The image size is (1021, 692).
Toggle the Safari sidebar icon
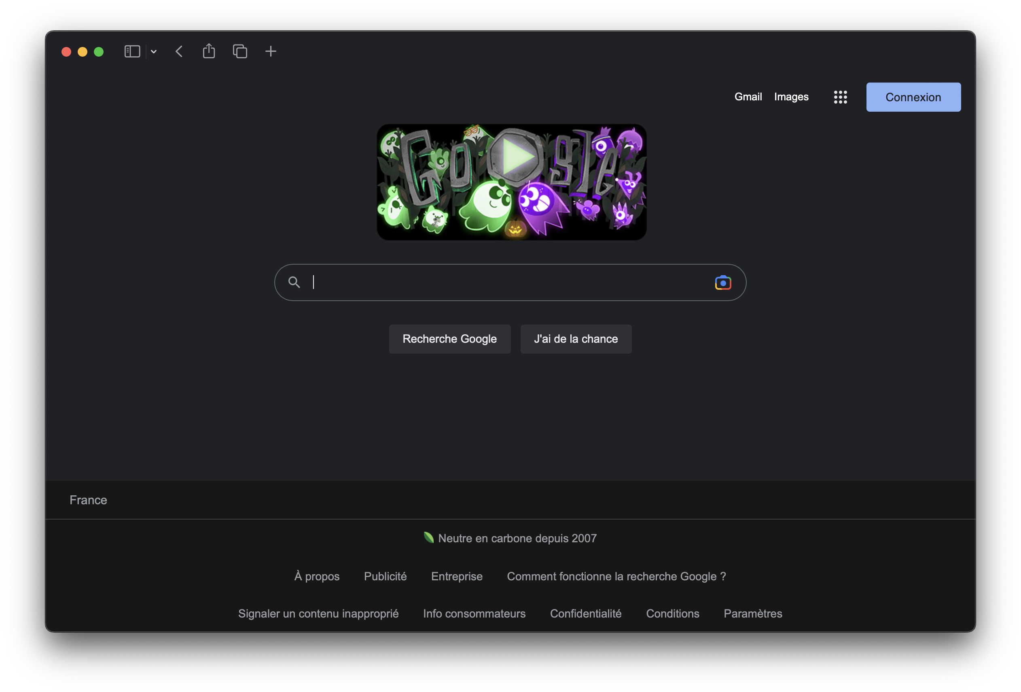click(132, 51)
